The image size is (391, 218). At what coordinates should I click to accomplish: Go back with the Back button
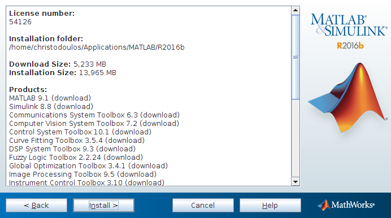pyautogui.click(x=36, y=206)
